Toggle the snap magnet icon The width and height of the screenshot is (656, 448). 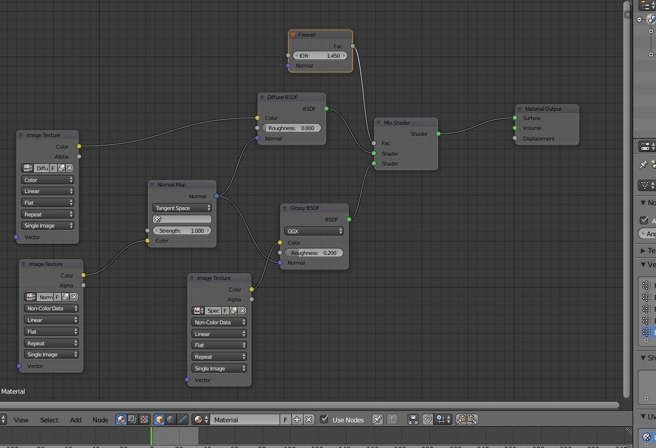428,419
